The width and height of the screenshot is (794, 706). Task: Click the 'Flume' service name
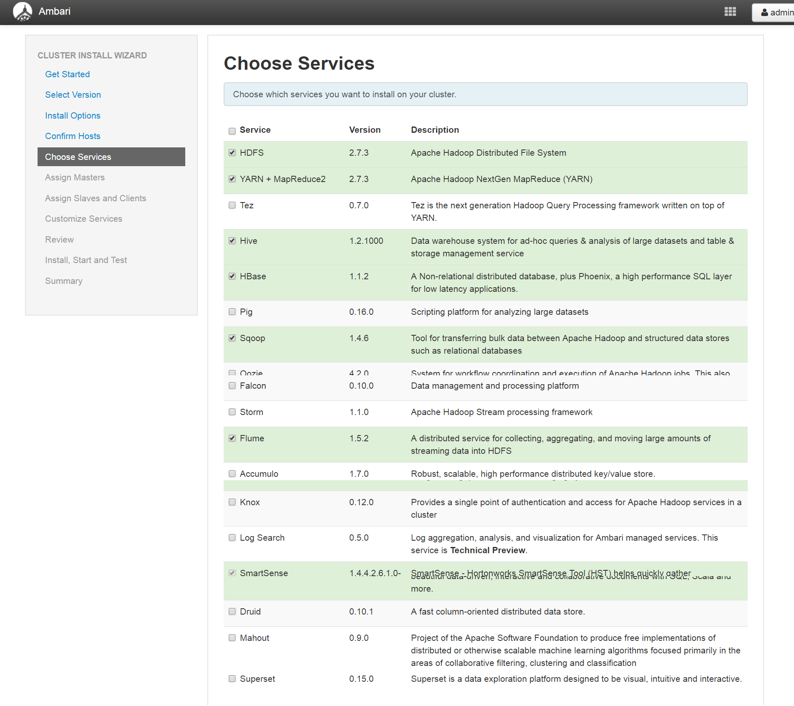pyautogui.click(x=252, y=438)
